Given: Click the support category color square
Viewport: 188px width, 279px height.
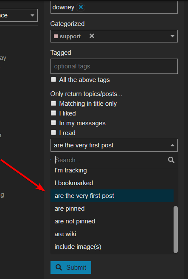Looking at the screenshot, I should [56, 36].
